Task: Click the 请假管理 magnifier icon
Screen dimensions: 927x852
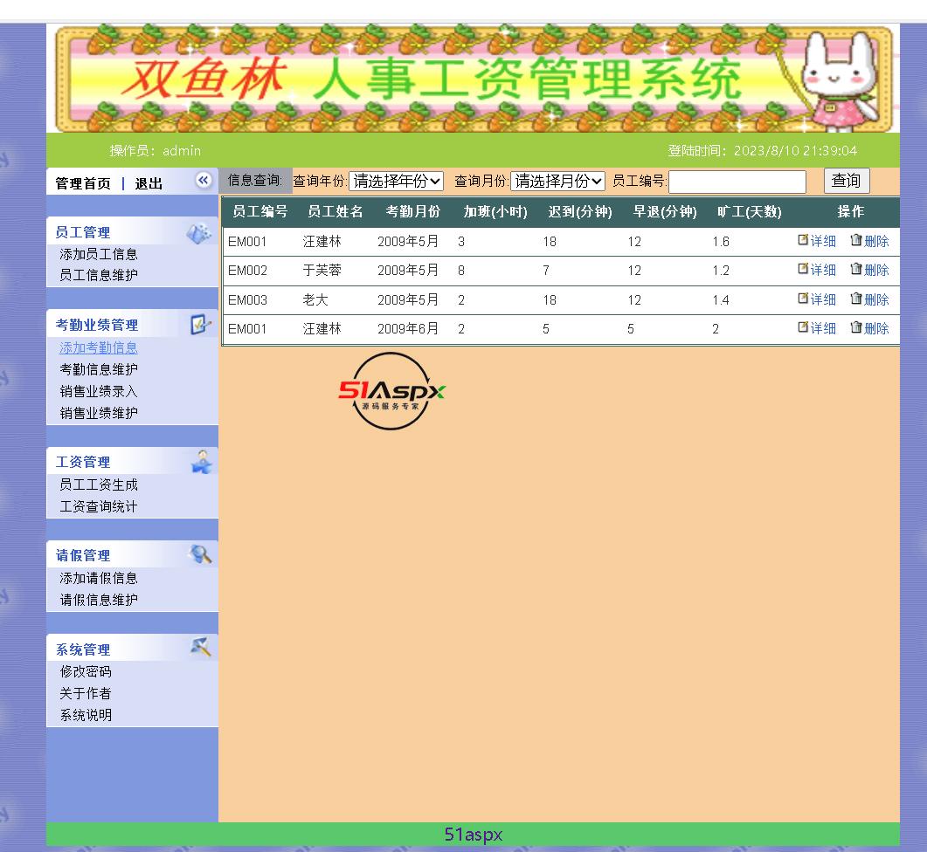Action: click(x=200, y=554)
